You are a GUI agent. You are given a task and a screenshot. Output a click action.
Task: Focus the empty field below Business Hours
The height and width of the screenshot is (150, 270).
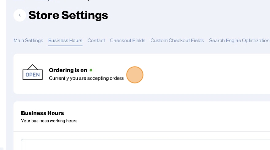point(144,145)
